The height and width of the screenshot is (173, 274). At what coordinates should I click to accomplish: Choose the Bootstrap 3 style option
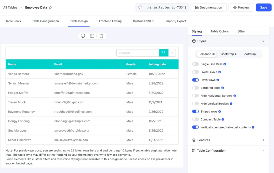click(x=250, y=54)
